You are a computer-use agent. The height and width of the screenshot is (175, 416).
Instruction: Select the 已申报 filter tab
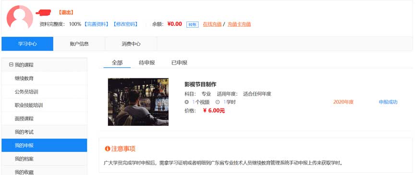pyautogui.click(x=179, y=63)
